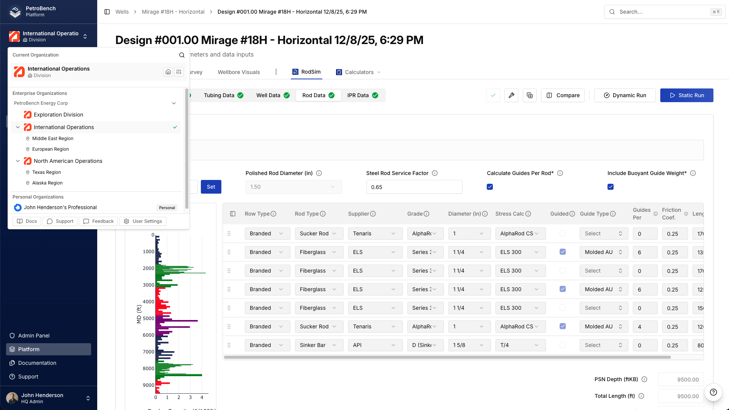
Task: Click the green validation checkmark icon
Action: pyautogui.click(x=493, y=95)
